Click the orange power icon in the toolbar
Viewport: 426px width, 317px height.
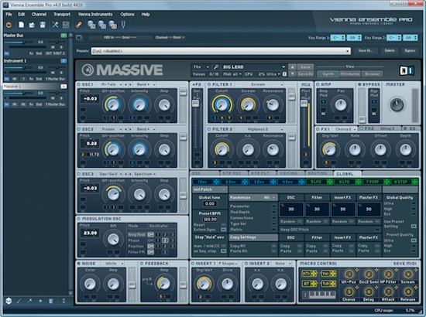[x=9, y=25]
